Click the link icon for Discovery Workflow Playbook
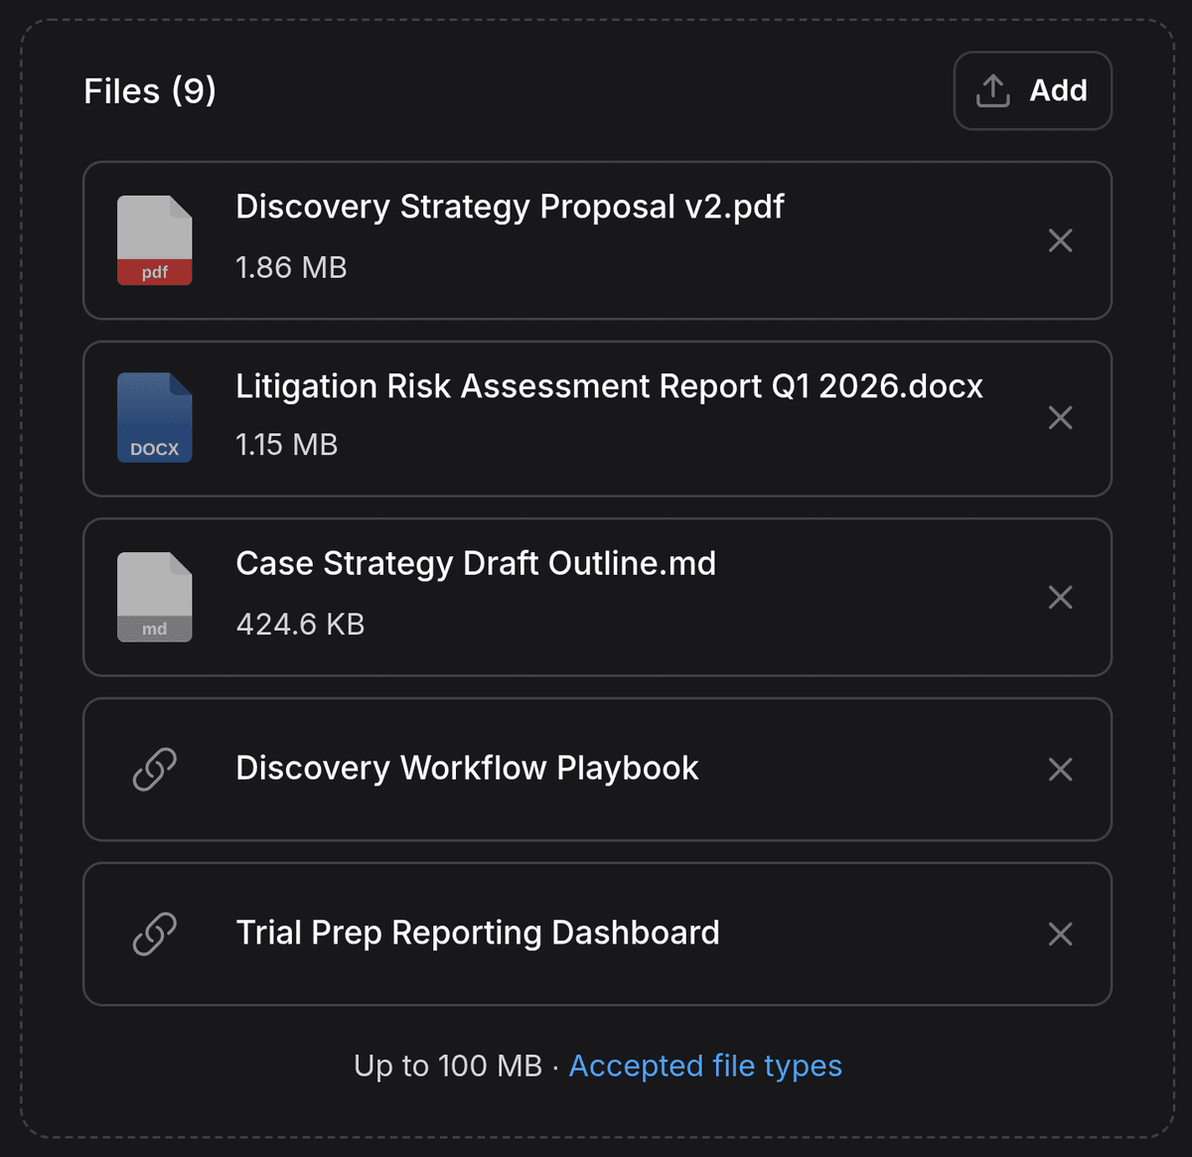1192x1157 pixels. tap(155, 770)
